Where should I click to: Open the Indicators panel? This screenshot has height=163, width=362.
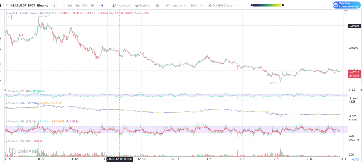[122, 5]
